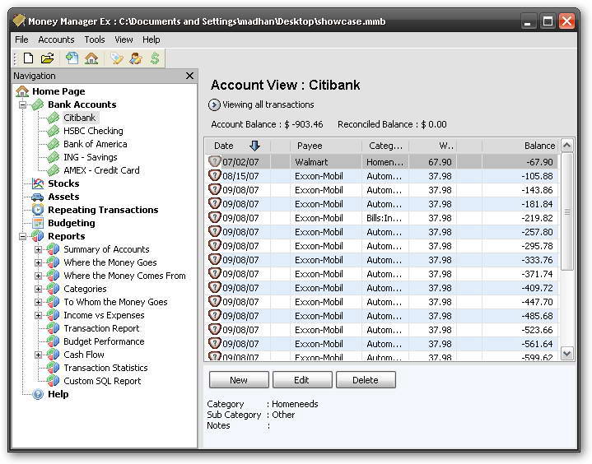Image resolution: width=592 pixels, height=464 pixels.
Task: Click the green dollar currency icon
Action: 155,58
